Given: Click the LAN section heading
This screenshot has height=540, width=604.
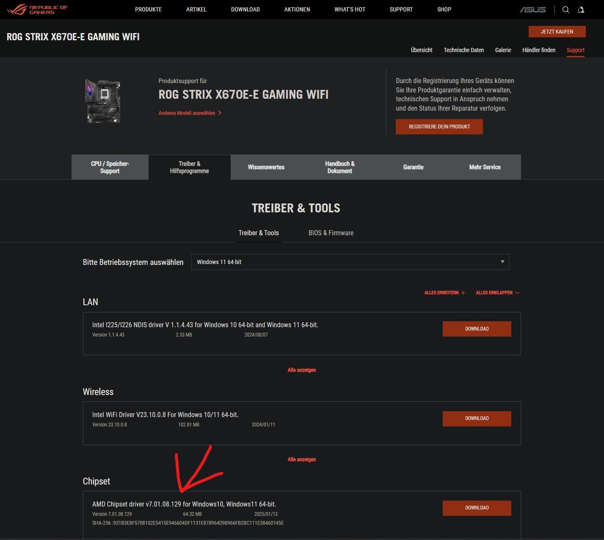Looking at the screenshot, I should pyautogui.click(x=91, y=302).
